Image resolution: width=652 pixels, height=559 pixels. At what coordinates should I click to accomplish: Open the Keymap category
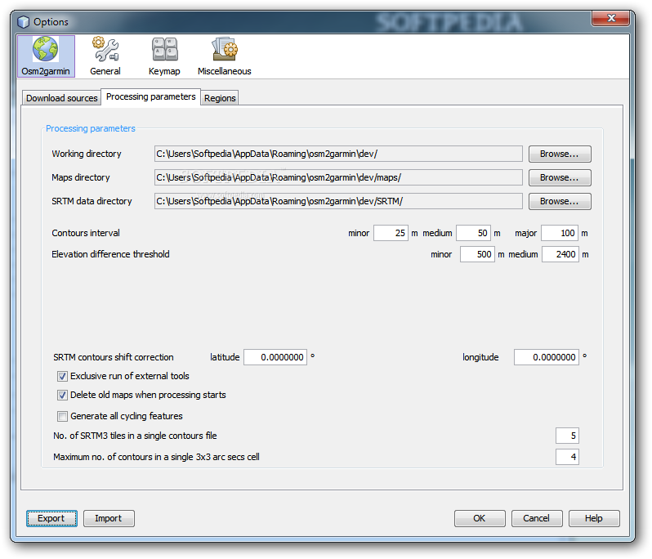point(164,56)
